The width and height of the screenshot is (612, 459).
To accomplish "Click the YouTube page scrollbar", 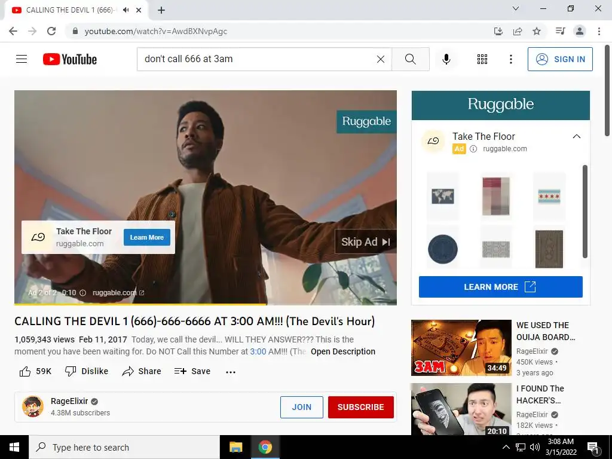I will (607, 91).
